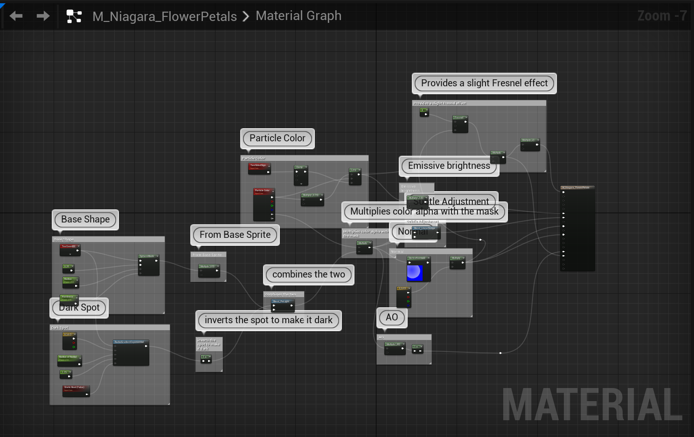Go forward using the right arrow
Screen dimensions: 694x437
click(x=43, y=16)
